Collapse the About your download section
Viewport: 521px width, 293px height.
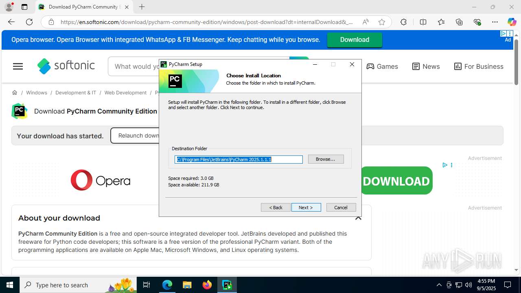358,218
